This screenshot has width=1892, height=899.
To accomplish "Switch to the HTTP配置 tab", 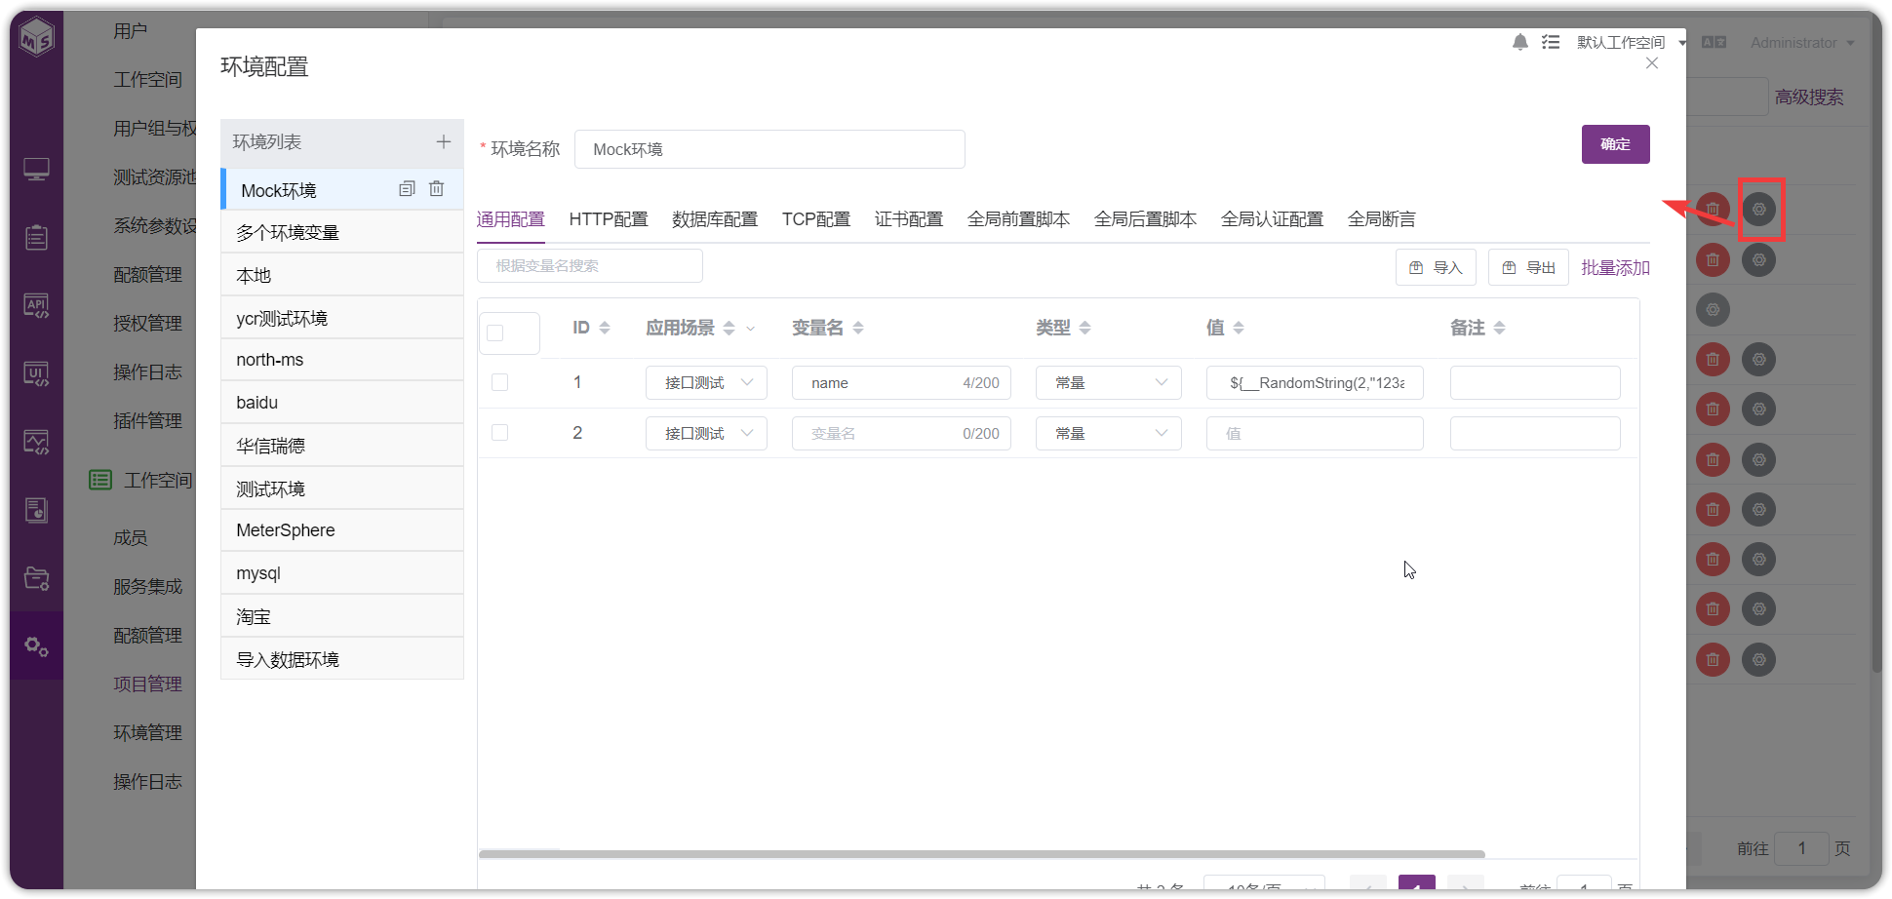I will click(609, 219).
